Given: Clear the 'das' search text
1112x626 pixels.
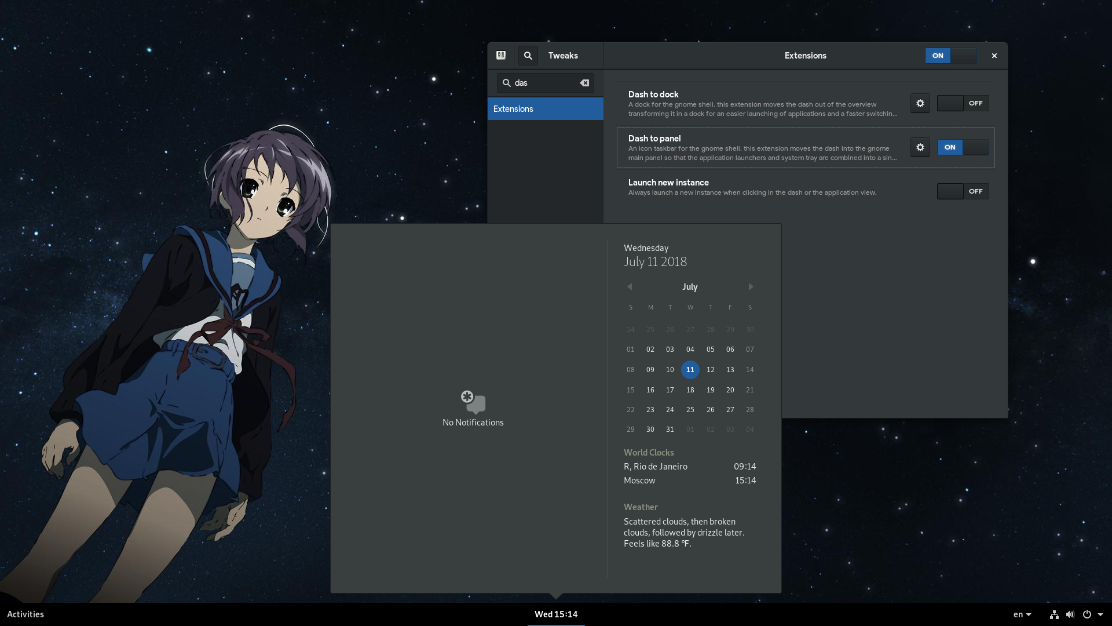Looking at the screenshot, I should pyautogui.click(x=584, y=83).
